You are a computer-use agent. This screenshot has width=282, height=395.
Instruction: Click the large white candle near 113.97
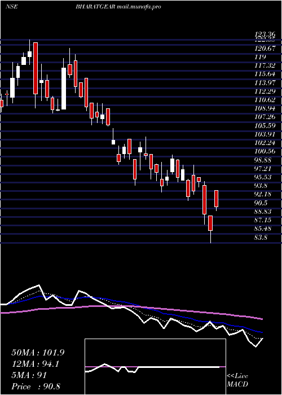pyautogui.click(x=64, y=89)
